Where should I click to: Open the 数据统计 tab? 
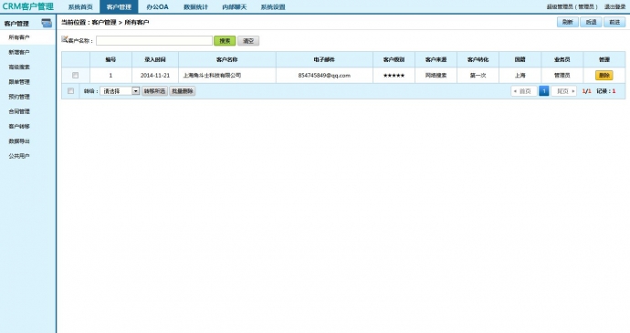195,6
